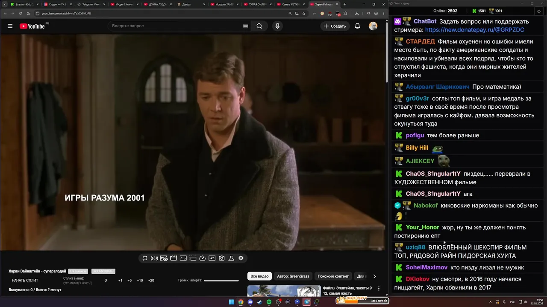Image resolution: width=547 pixels, height=307 pixels.
Task: Open the donatepay link in ChatBot message
Action: 475,30
